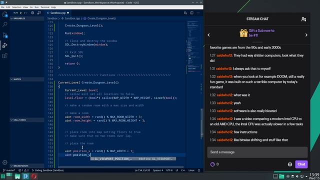Change end of line sequence via LF

pyautogui.click(x=177, y=170)
